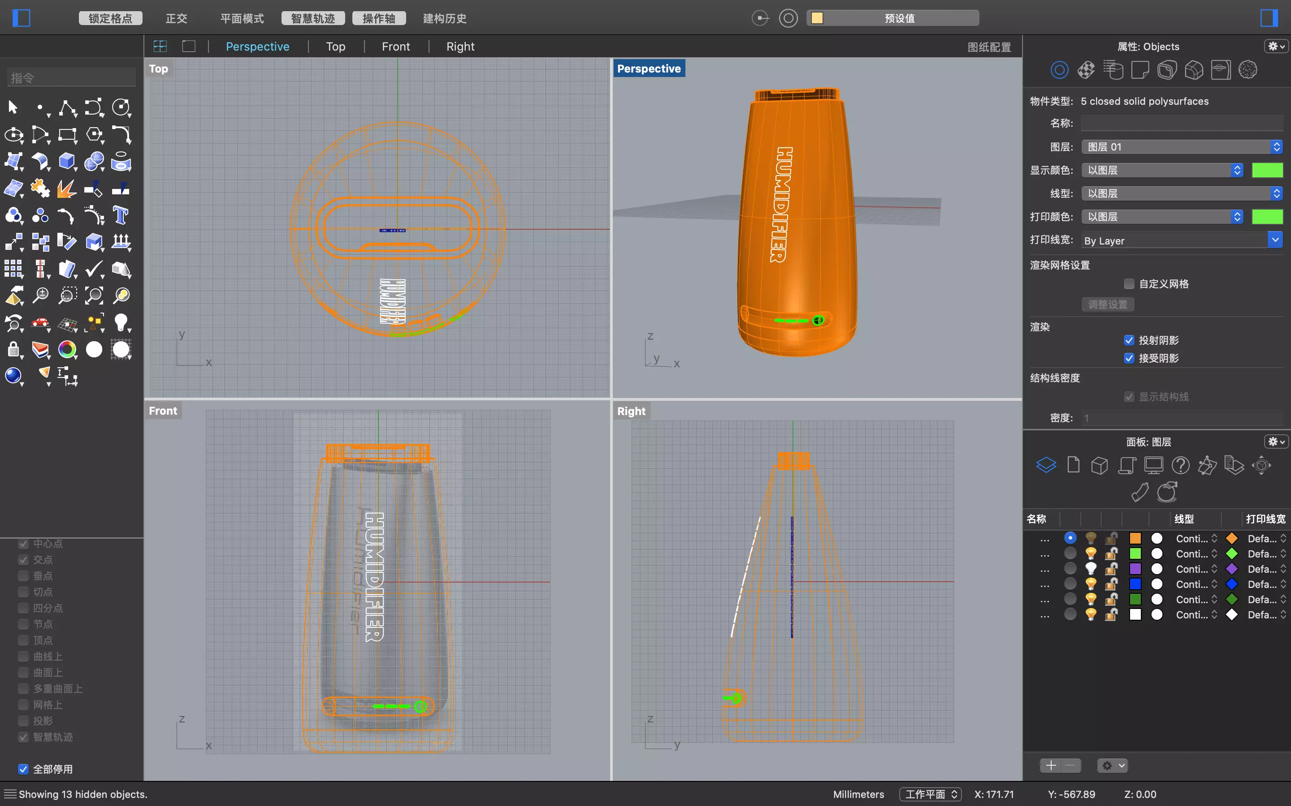Pick the Fillet curves tool

[x=121, y=134]
